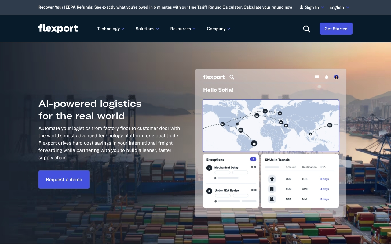
Task: Click the sweater SKU icon for MIA
Action: tap(272, 199)
